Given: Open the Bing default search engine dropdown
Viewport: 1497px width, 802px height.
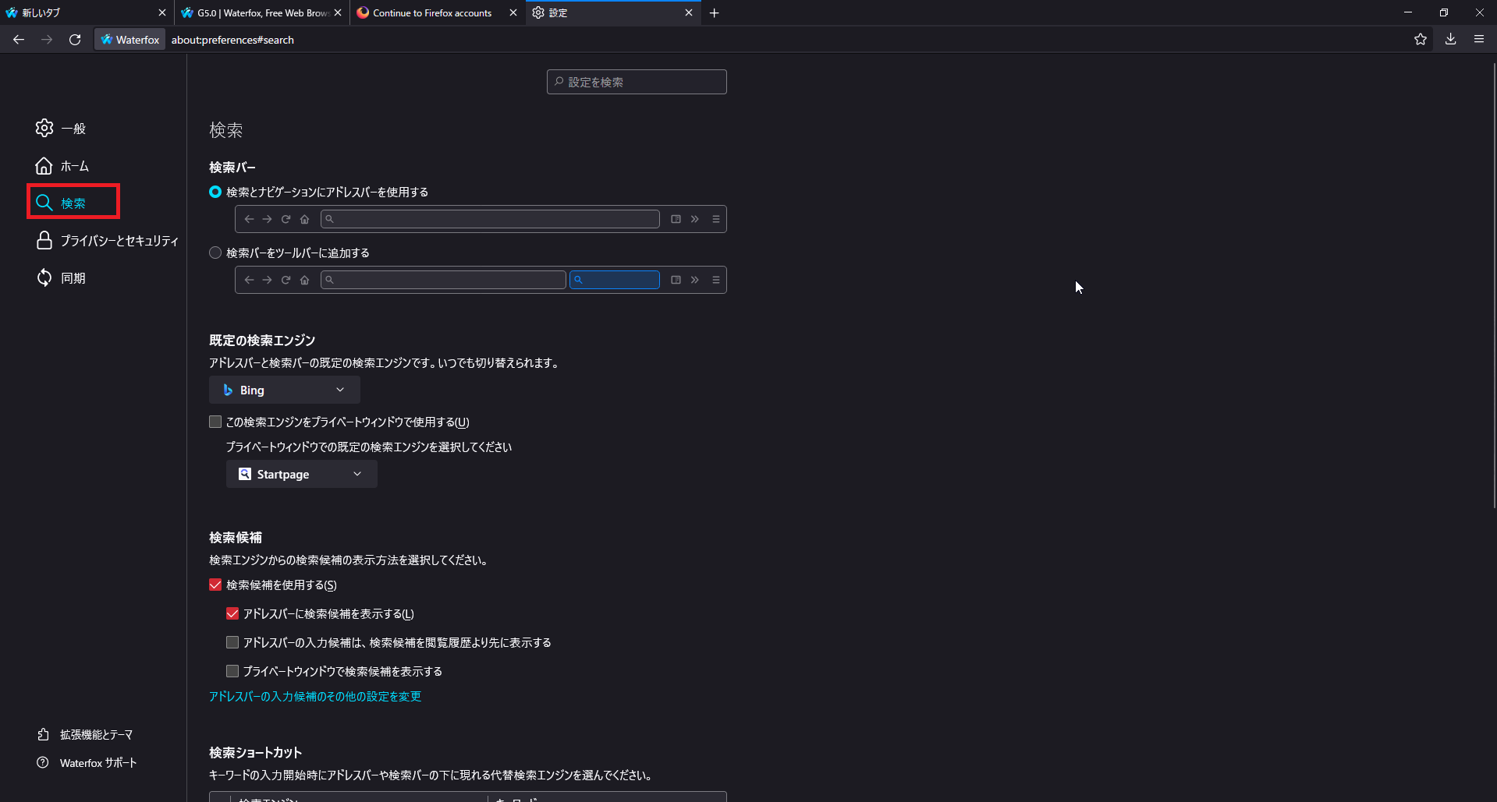Looking at the screenshot, I should 285,390.
